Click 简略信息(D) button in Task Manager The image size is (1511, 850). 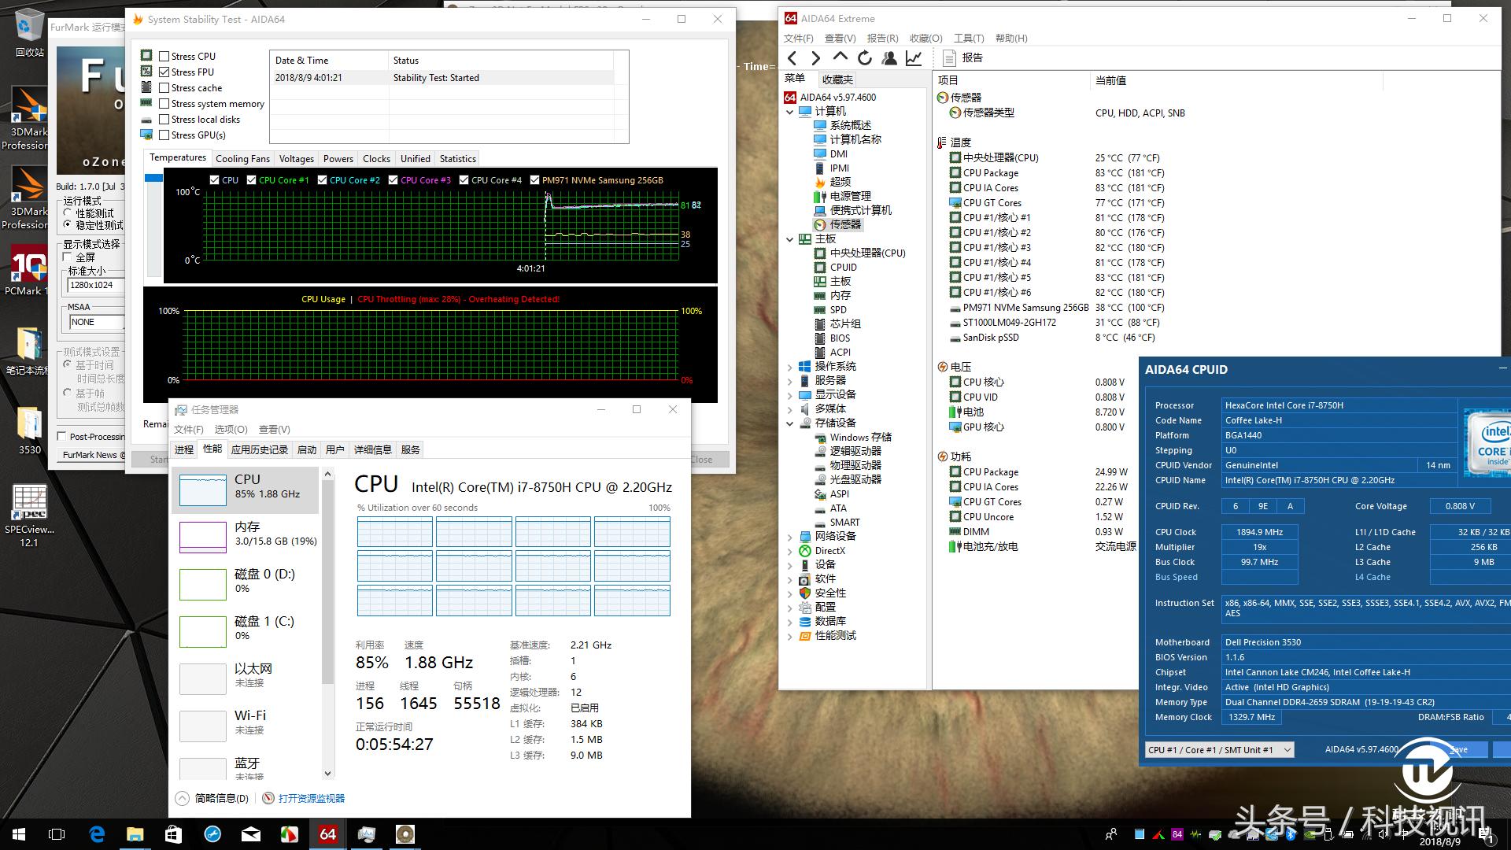212,798
